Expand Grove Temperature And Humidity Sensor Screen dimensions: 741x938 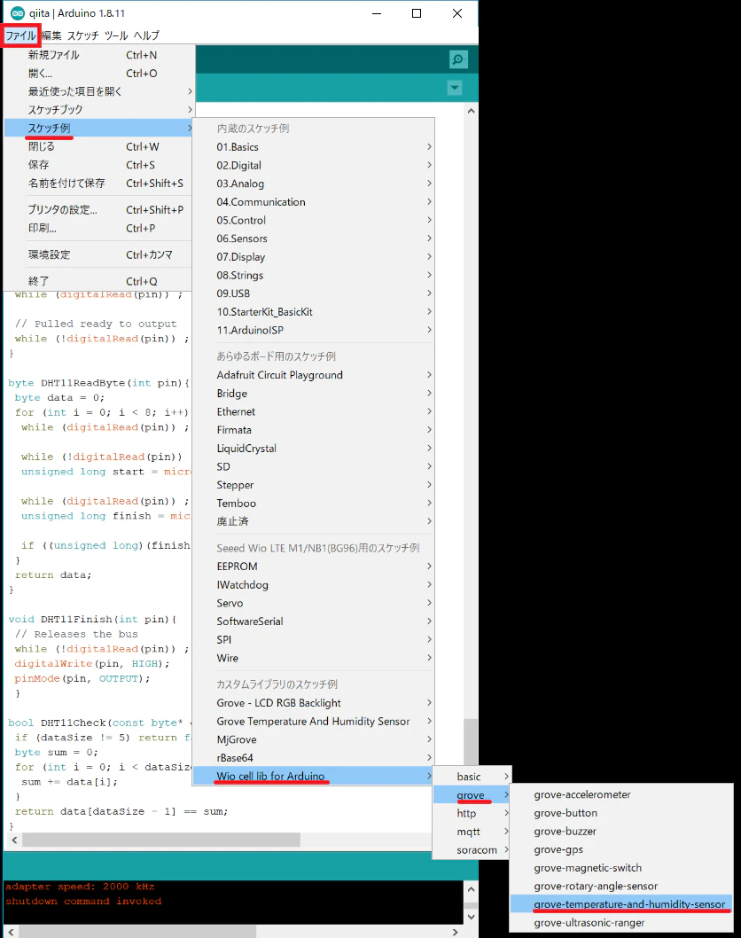pos(314,722)
